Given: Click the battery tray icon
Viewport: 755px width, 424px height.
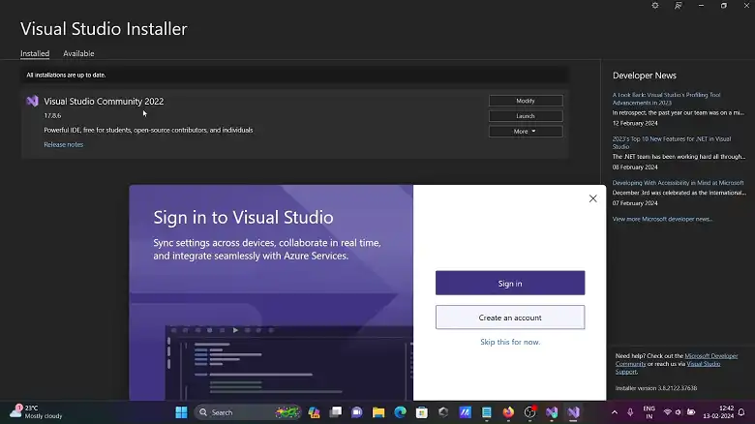Looking at the screenshot, I should (691, 412).
